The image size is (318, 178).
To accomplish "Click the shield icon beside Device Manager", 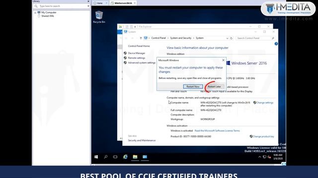I will (x=125, y=53).
